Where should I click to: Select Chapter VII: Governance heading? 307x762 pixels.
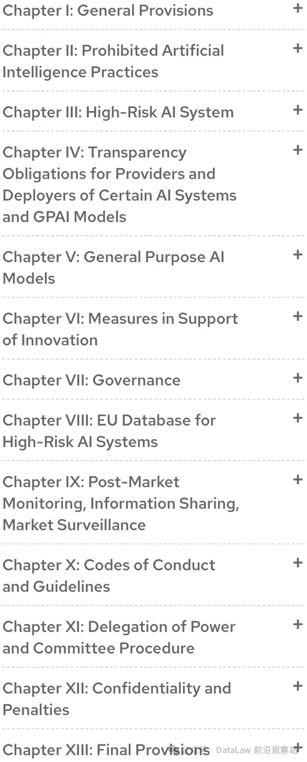[92, 380]
